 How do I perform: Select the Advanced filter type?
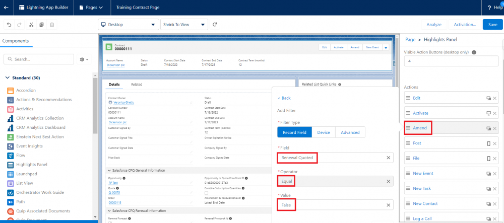(350, 132)
